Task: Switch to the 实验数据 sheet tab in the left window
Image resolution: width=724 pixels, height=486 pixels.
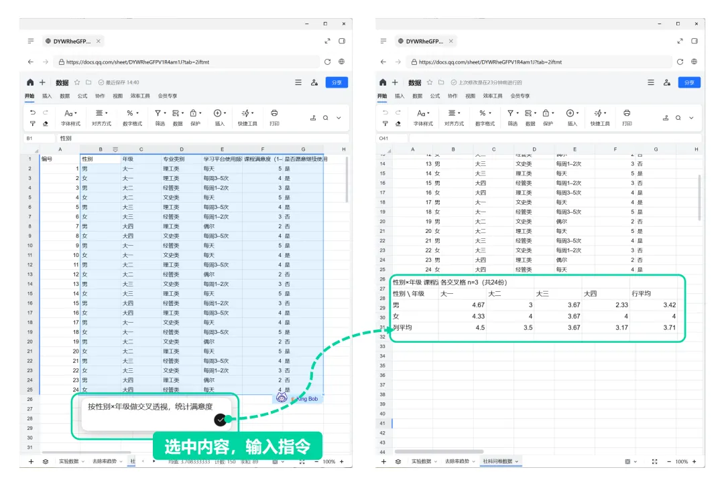Action: (x=69, y=461)
